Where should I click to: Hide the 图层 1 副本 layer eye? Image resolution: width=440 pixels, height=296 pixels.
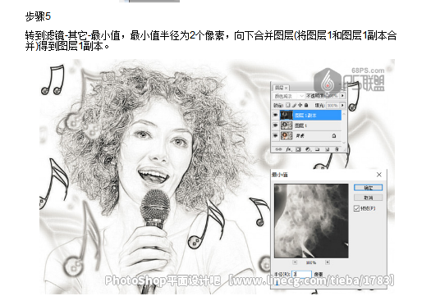click(x=275, y=115)
